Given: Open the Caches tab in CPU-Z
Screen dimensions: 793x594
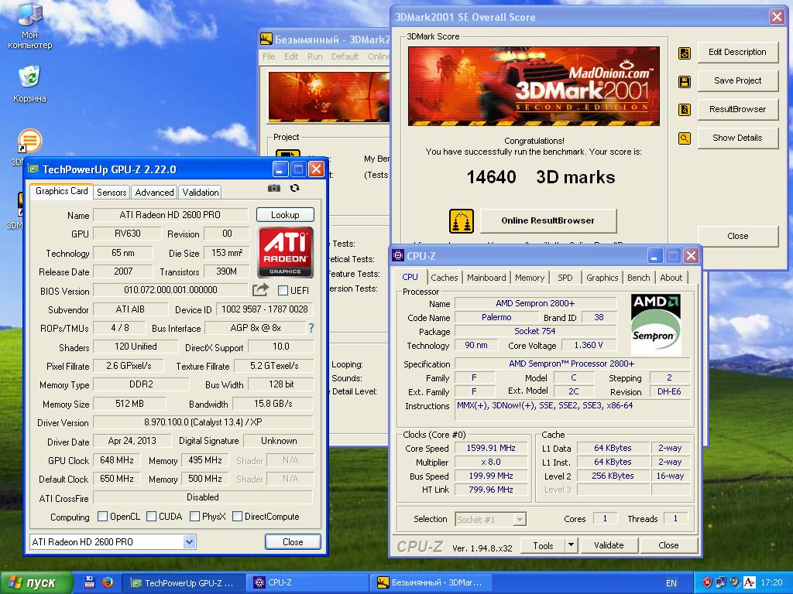Looking at the screenshot, I should click(444, 278).
